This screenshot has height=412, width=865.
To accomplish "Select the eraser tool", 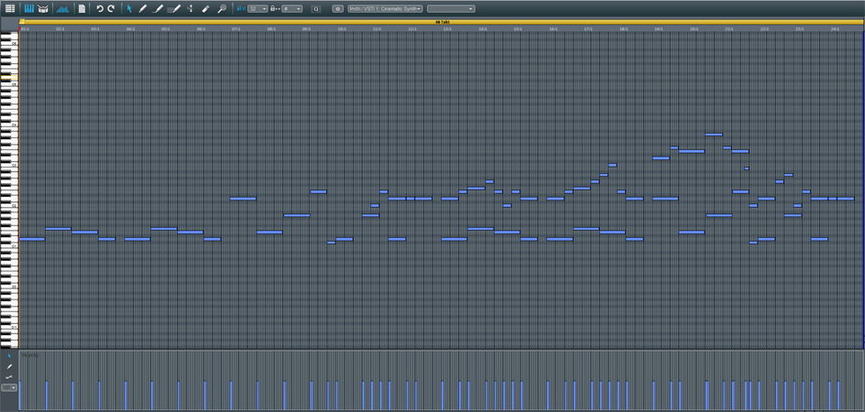I will pos(205,9).
